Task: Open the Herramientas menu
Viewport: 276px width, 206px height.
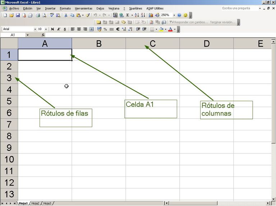Action: 83,8
